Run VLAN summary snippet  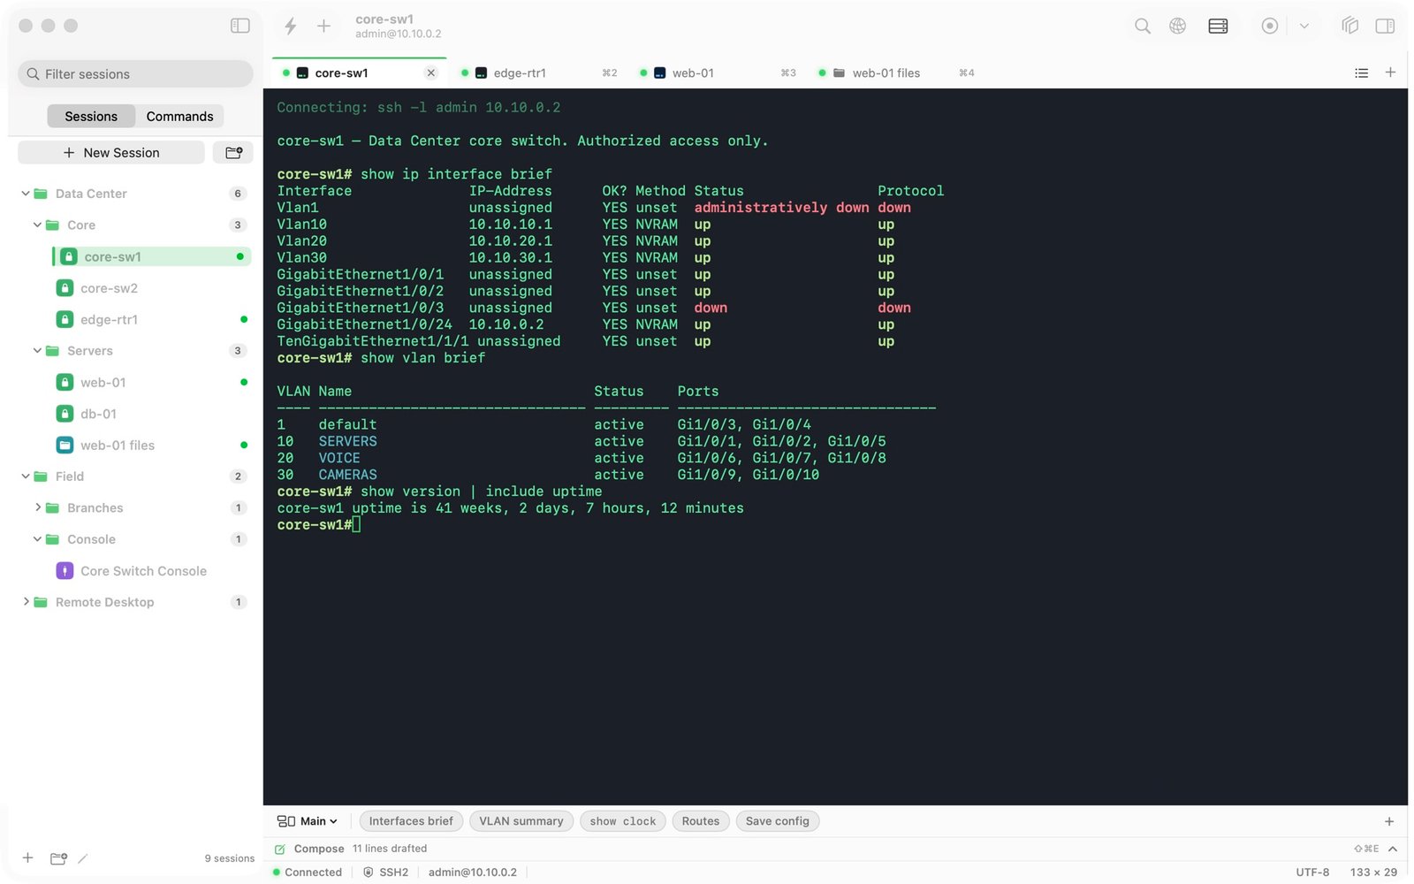(x=521, y=821)
